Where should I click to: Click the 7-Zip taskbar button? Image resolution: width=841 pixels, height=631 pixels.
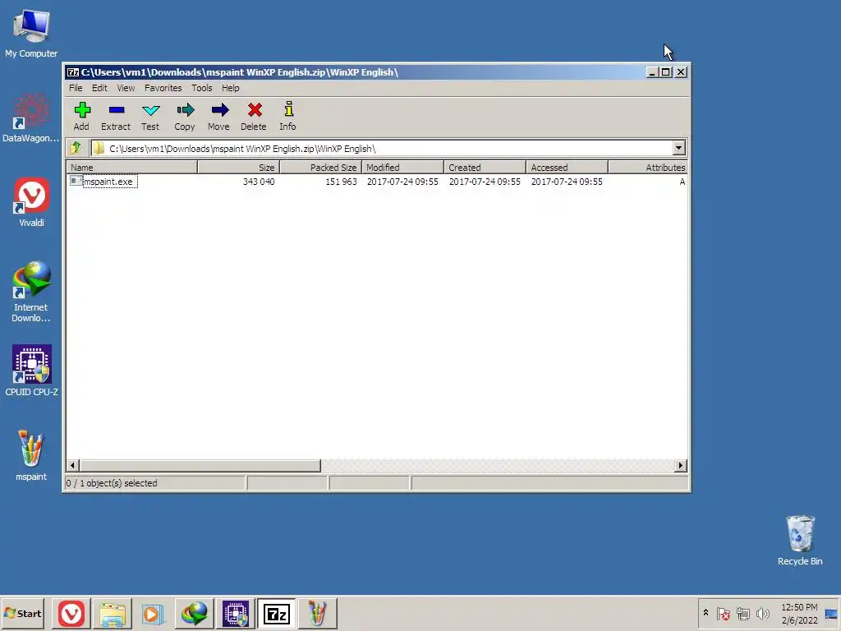click(276, 613)
